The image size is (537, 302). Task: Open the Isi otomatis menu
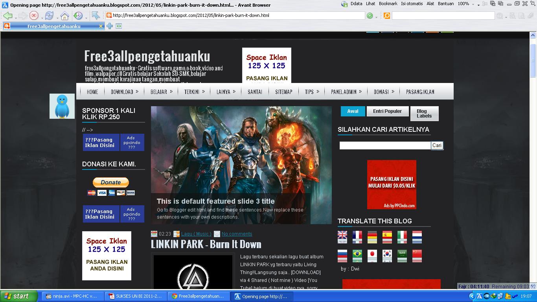pyautogui.click(x=412, y=4)
